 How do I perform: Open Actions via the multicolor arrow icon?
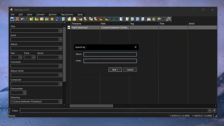click(107, 19)
